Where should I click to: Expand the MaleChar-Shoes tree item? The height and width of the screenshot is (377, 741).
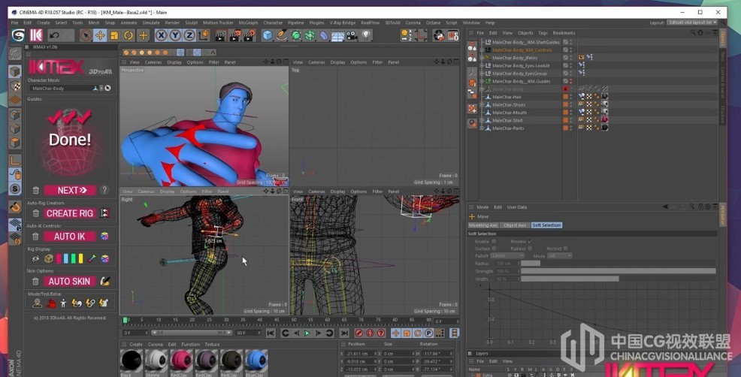pyautogui.click(x=482, y=105)
